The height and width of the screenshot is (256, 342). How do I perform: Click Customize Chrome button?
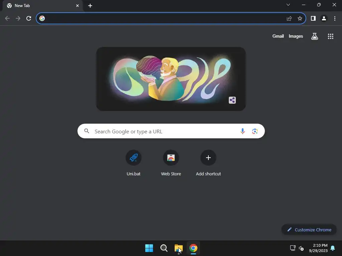click(x=309, y=230)
